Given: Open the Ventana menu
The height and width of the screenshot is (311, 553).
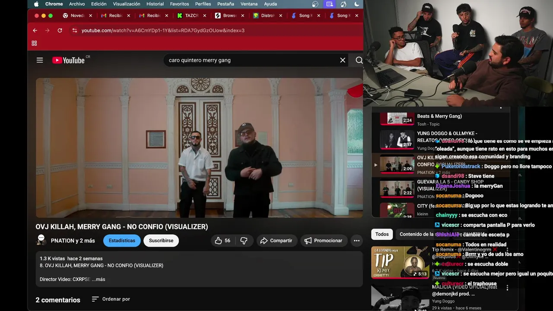Looking at the screenshot, I should coord(249,4).
